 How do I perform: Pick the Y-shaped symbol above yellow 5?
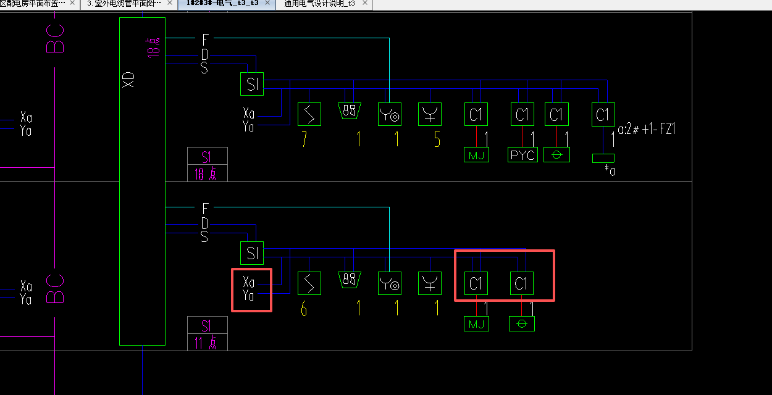point(430,114)
